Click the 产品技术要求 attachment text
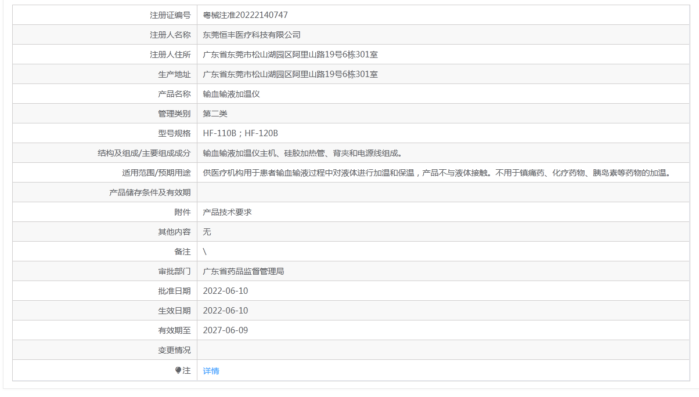This screenshot has width=699, height=397. [227, 212]
